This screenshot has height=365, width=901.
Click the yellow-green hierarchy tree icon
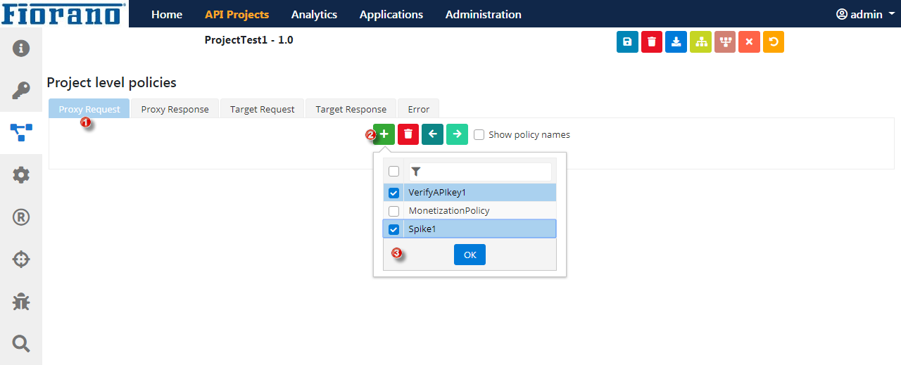click(x=700, y=42)
